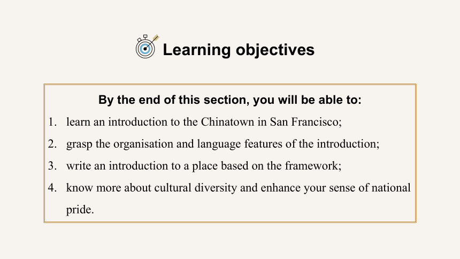The image size is (460, 259).
Task: Select objective 2 about organisation and language features
Action: 223,144
